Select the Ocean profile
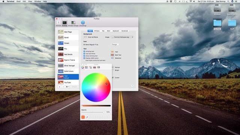Screen dimensions: 240x135 click(x=68, y=43)
